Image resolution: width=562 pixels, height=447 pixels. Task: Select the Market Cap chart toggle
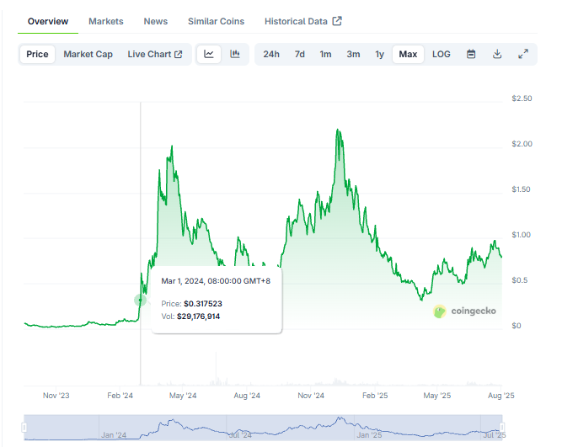tap(88, 54)
